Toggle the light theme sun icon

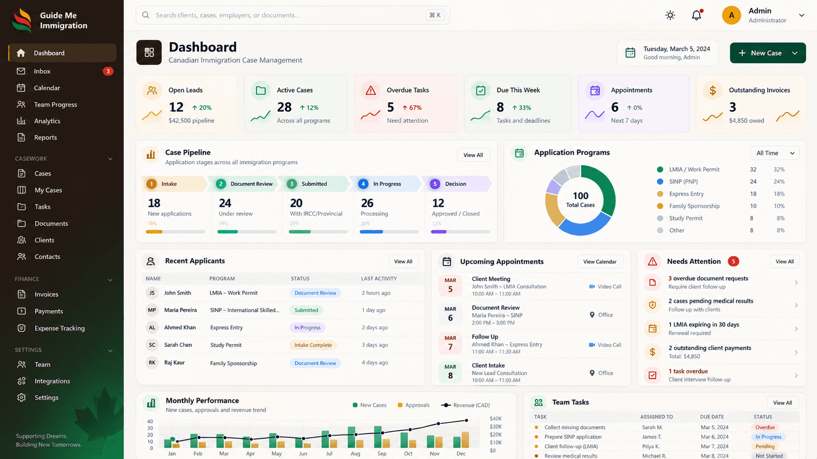point(670,15)
